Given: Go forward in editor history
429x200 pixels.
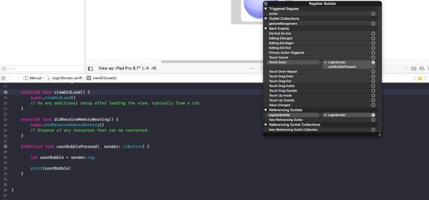Looking at the screenshot, I should (x=18, y=78).
